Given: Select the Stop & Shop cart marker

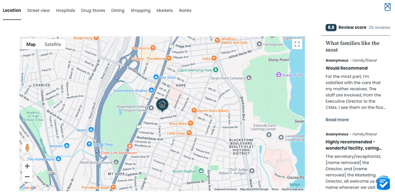Looking at the screenshot, I should 89,144.
